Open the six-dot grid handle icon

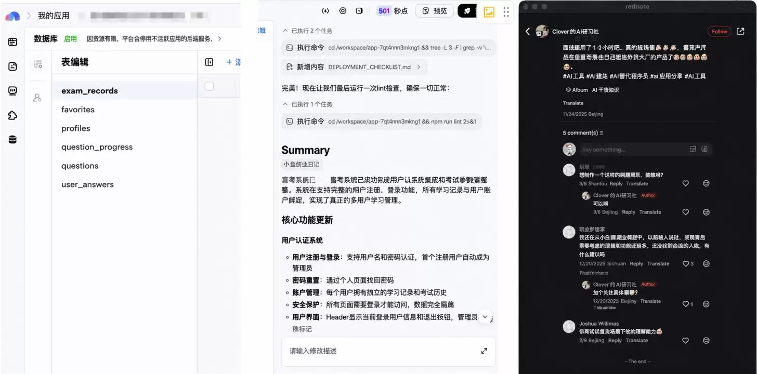[x=506, y=12]
